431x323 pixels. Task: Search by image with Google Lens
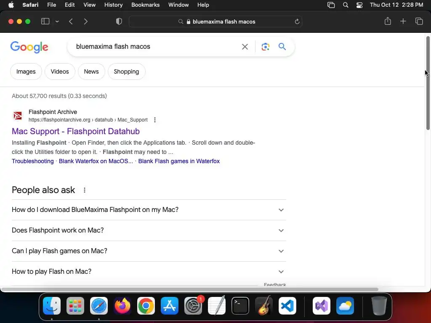pyautogui.click(x=265, y=47)
